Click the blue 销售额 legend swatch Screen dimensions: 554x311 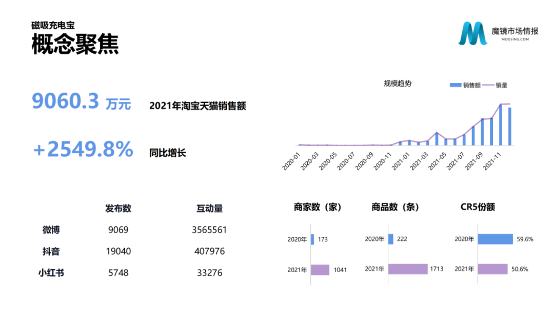(x=456, y=85)
